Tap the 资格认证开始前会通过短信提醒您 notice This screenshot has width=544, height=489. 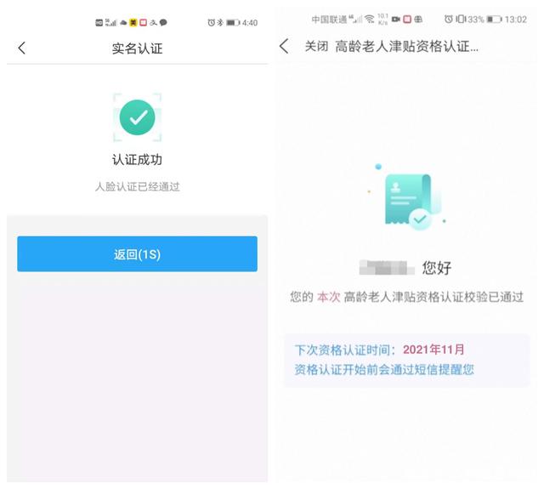[x=384, y=370]
